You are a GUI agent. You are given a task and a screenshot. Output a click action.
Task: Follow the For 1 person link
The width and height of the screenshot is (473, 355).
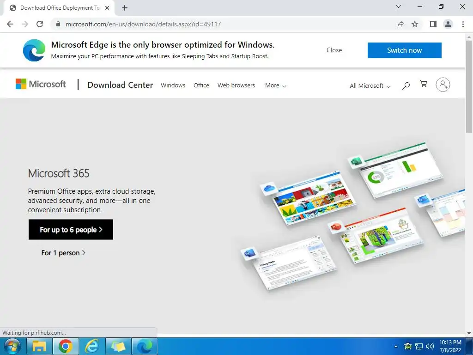(63, 253)
